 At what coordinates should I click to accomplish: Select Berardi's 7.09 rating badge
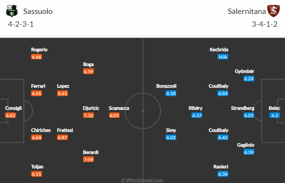(89, 160)
